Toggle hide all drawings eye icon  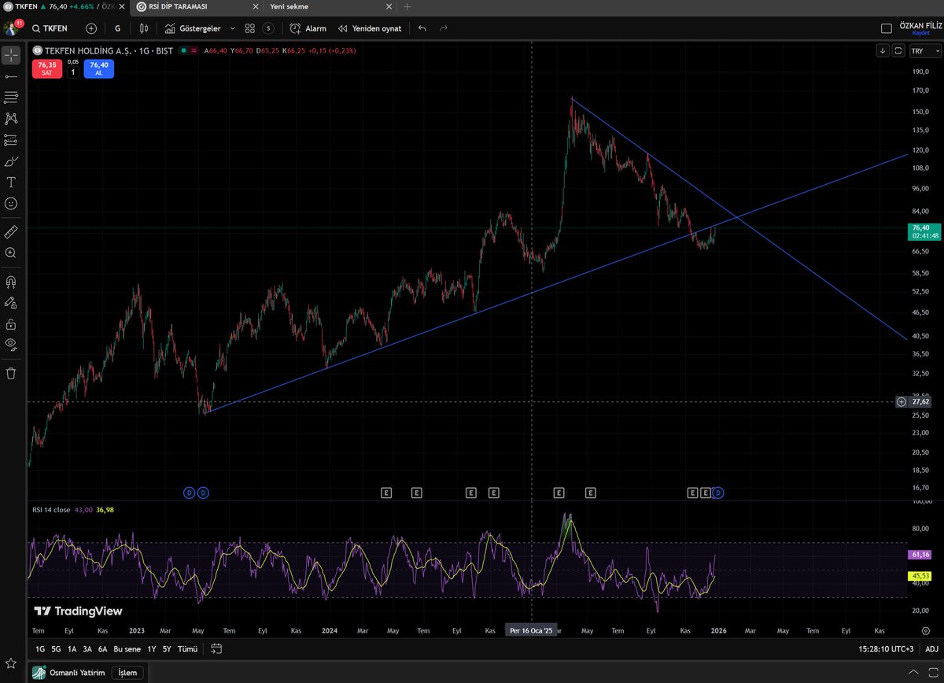[x=11, y=344]
